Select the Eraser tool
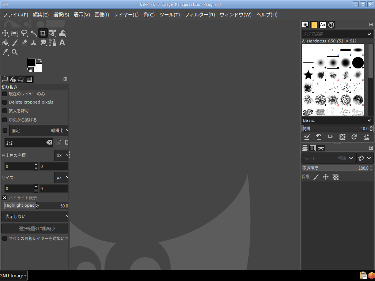375x281 pixels. pyautogui.click(x=24, y=42)
